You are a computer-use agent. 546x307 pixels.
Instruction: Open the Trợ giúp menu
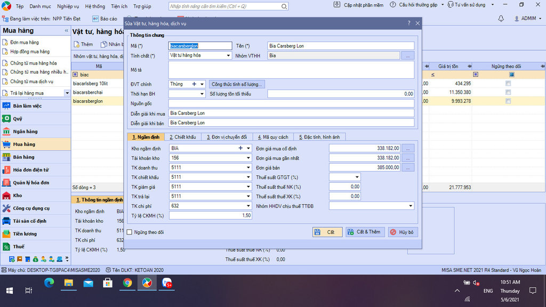coord(142,6)
